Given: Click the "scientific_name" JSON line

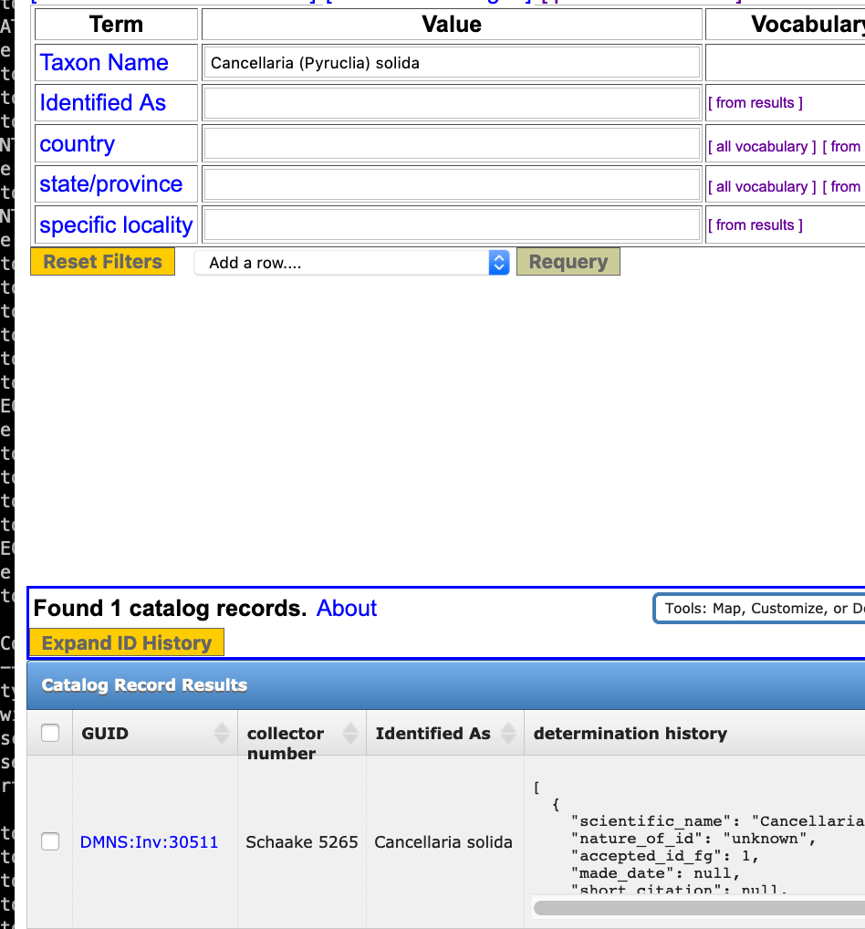Looking at the screenshot, I should 718,821.
